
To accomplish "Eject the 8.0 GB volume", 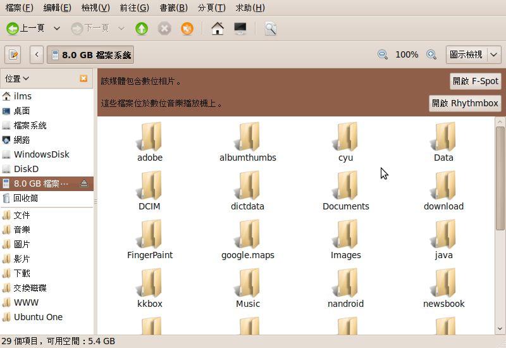I will [84, 184].
